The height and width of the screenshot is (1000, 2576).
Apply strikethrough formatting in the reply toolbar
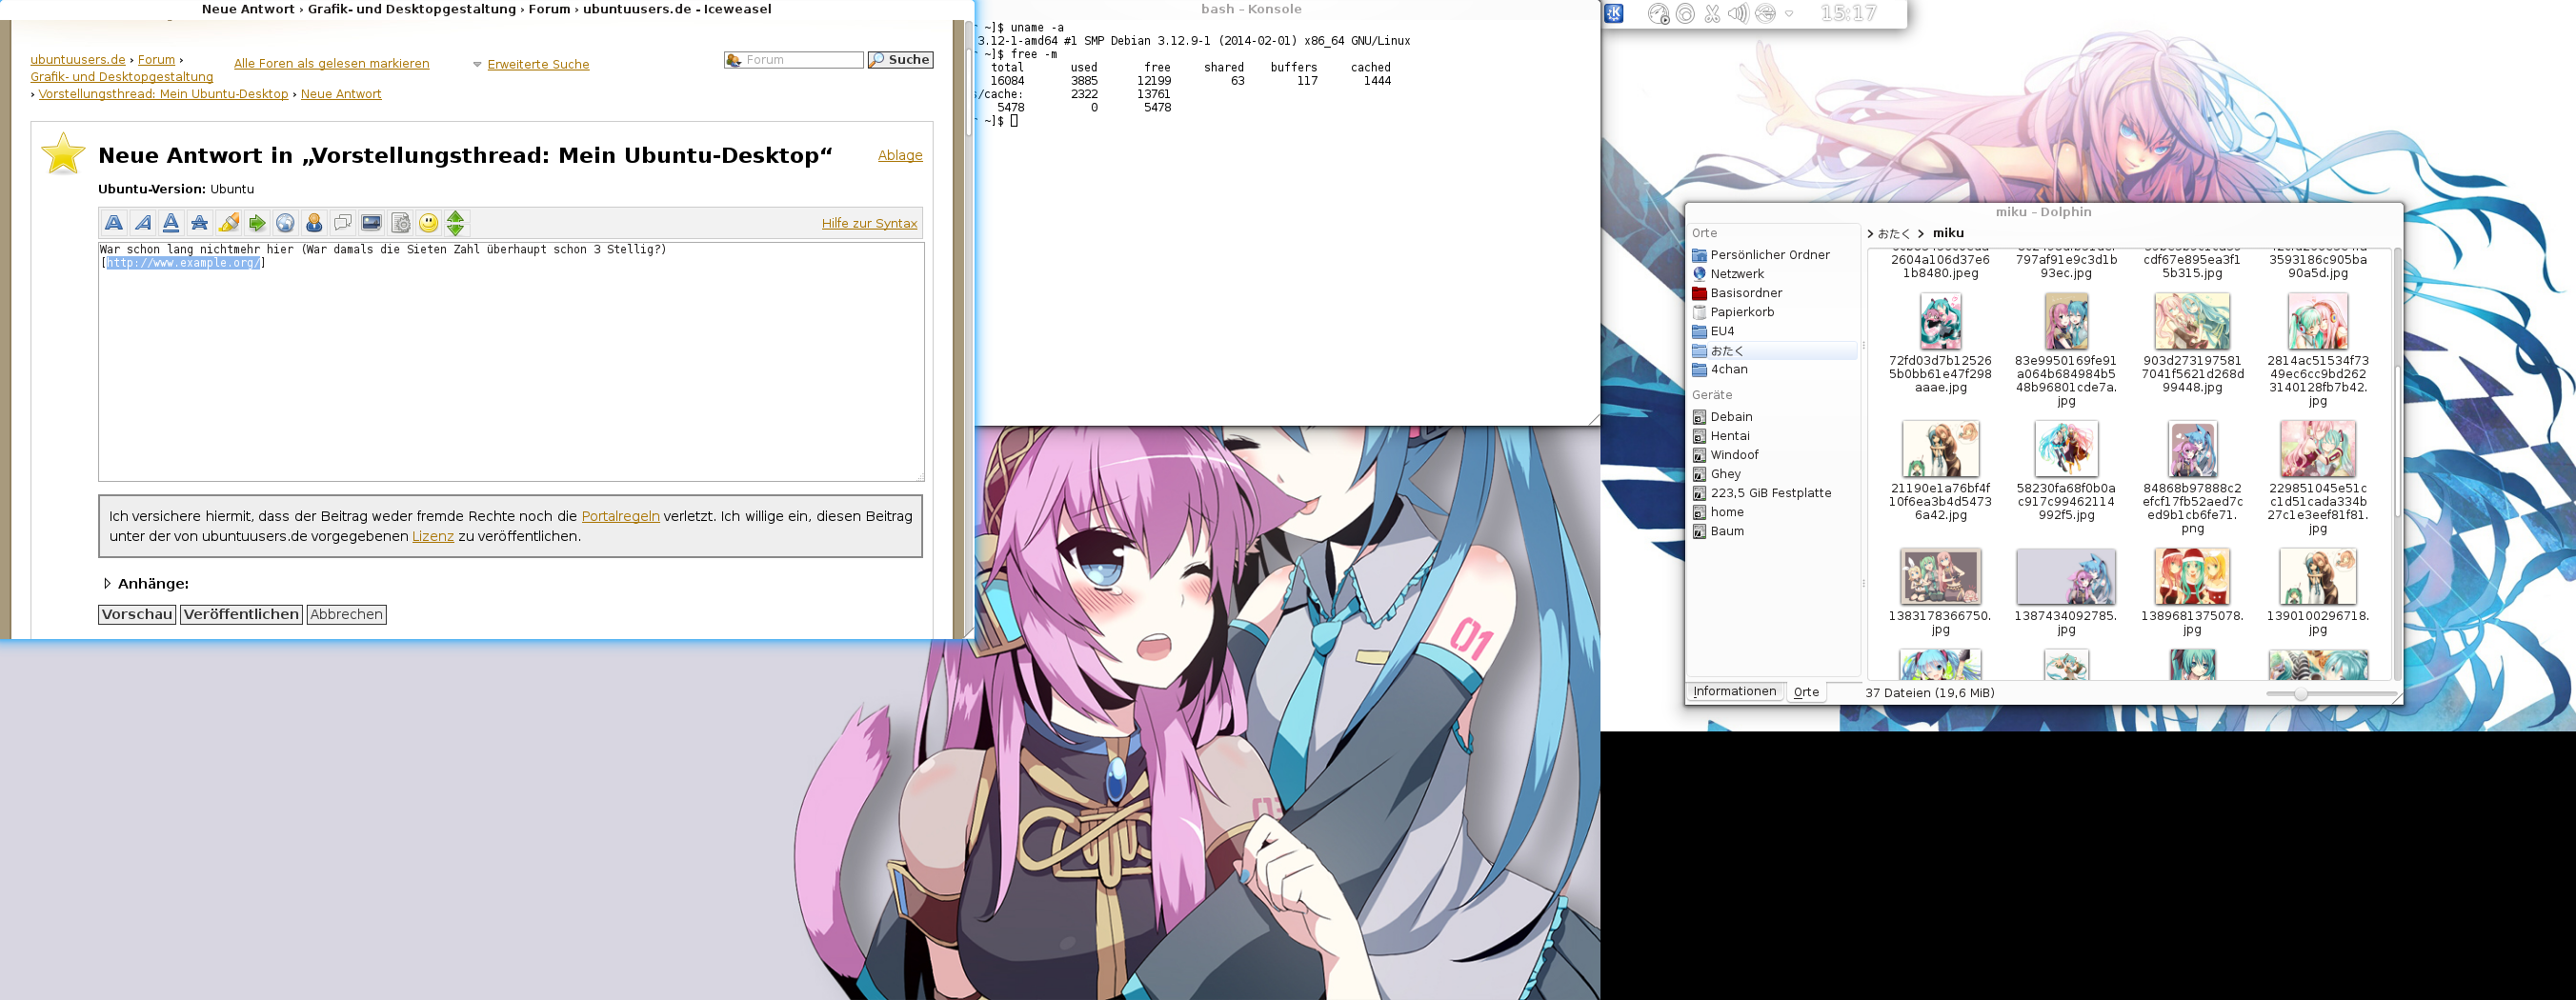point(200,223)
